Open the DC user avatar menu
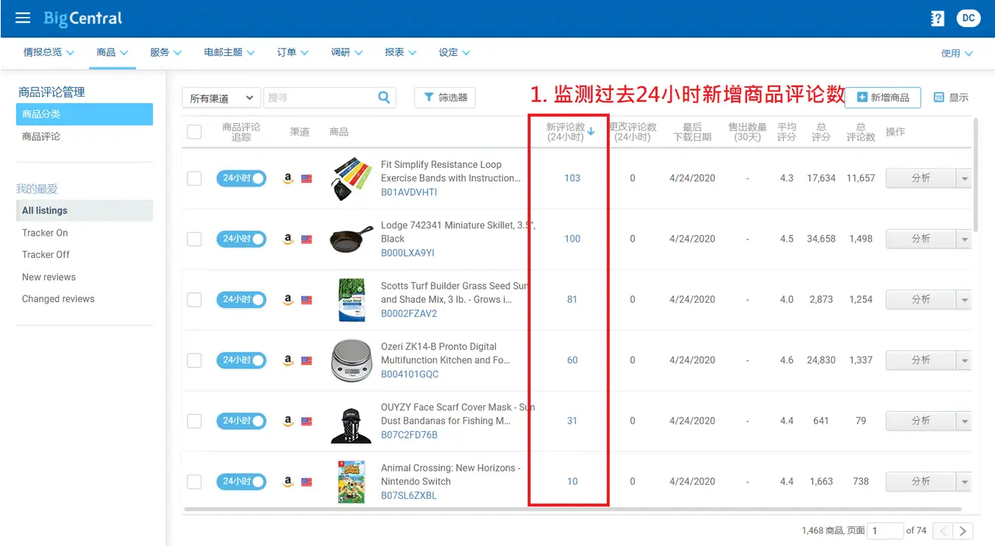 [x=968, y=18]
